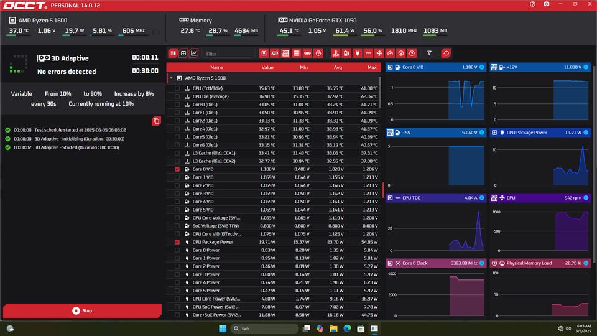
Task: Click the 3D Adaptive test title
Action: pyautogui.click(x=70, y=58)
